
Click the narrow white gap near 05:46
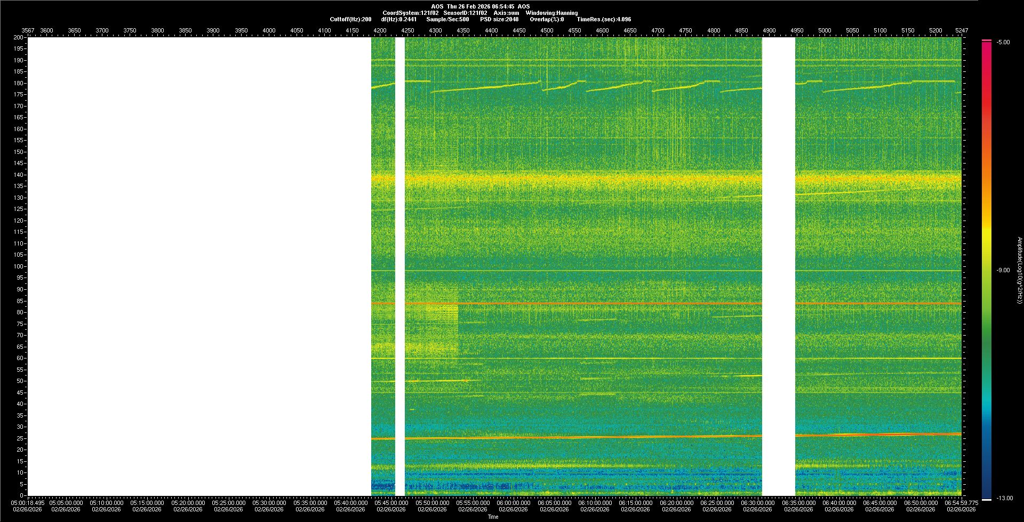click(x=400, y=266)
